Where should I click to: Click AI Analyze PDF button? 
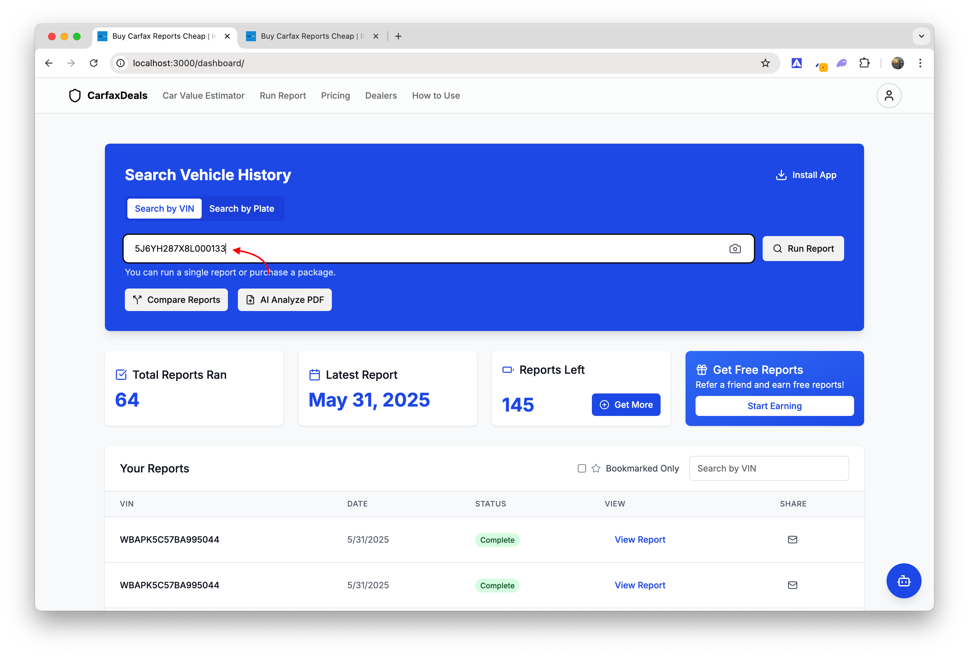[x=285, y=299]
